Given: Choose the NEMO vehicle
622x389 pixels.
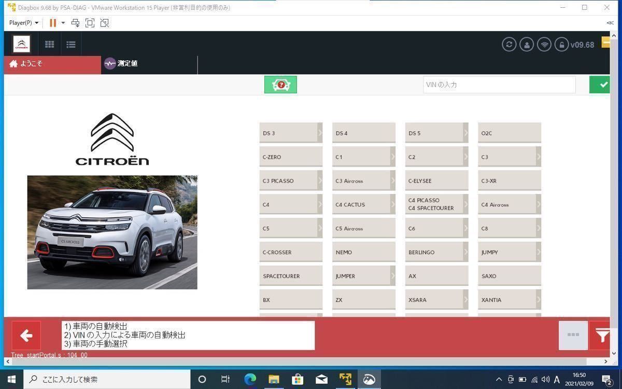Looking at the screenshot, I should coord(364,253).
